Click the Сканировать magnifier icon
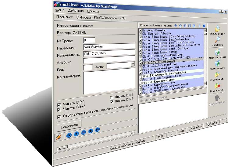 (217, 40)
